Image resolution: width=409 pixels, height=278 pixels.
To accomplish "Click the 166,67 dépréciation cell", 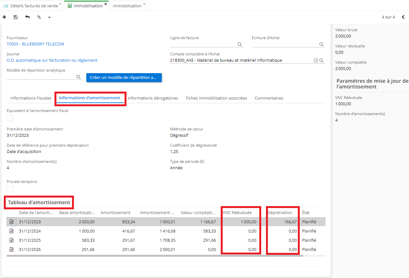I will click(291, 222).
